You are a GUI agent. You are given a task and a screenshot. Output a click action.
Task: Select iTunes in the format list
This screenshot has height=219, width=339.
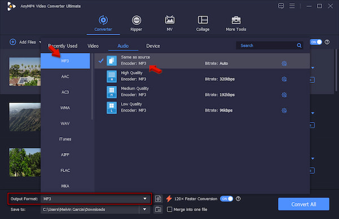[x=66, y=139]
